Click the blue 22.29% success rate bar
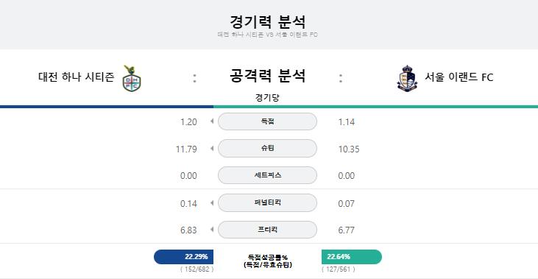The height and width of the screenshot is (279, 538). pyautogui.click(x=183, y=257)
